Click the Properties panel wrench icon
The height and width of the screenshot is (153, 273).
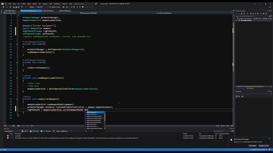242,96
